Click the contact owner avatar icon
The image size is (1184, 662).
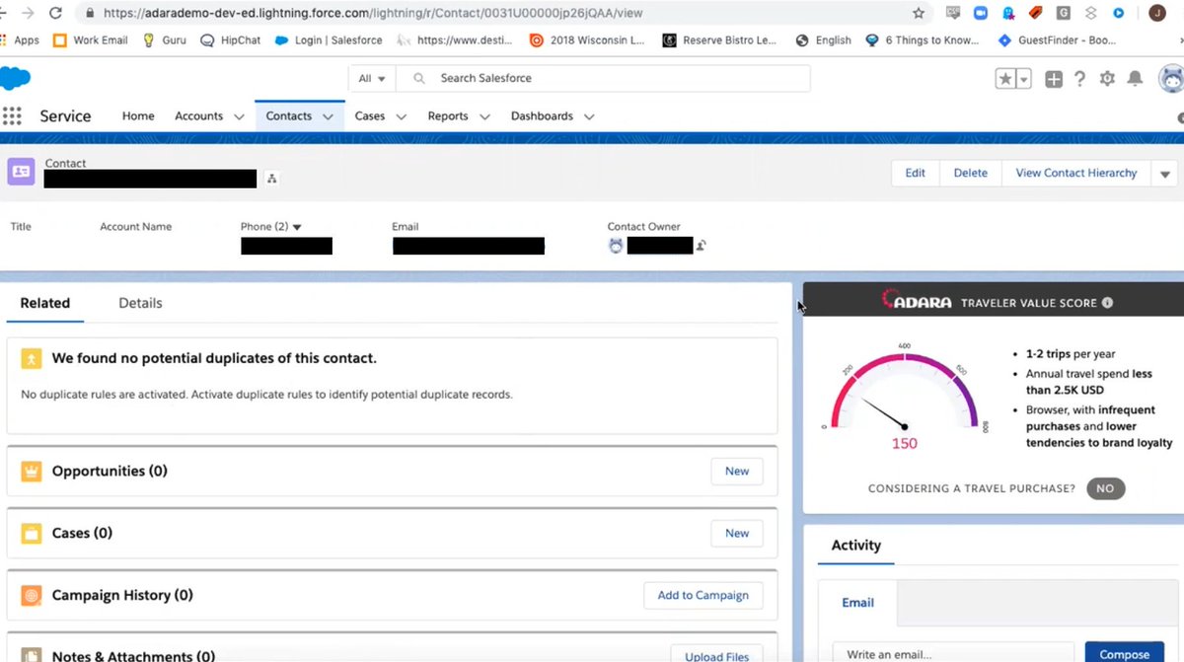[616, 246]
